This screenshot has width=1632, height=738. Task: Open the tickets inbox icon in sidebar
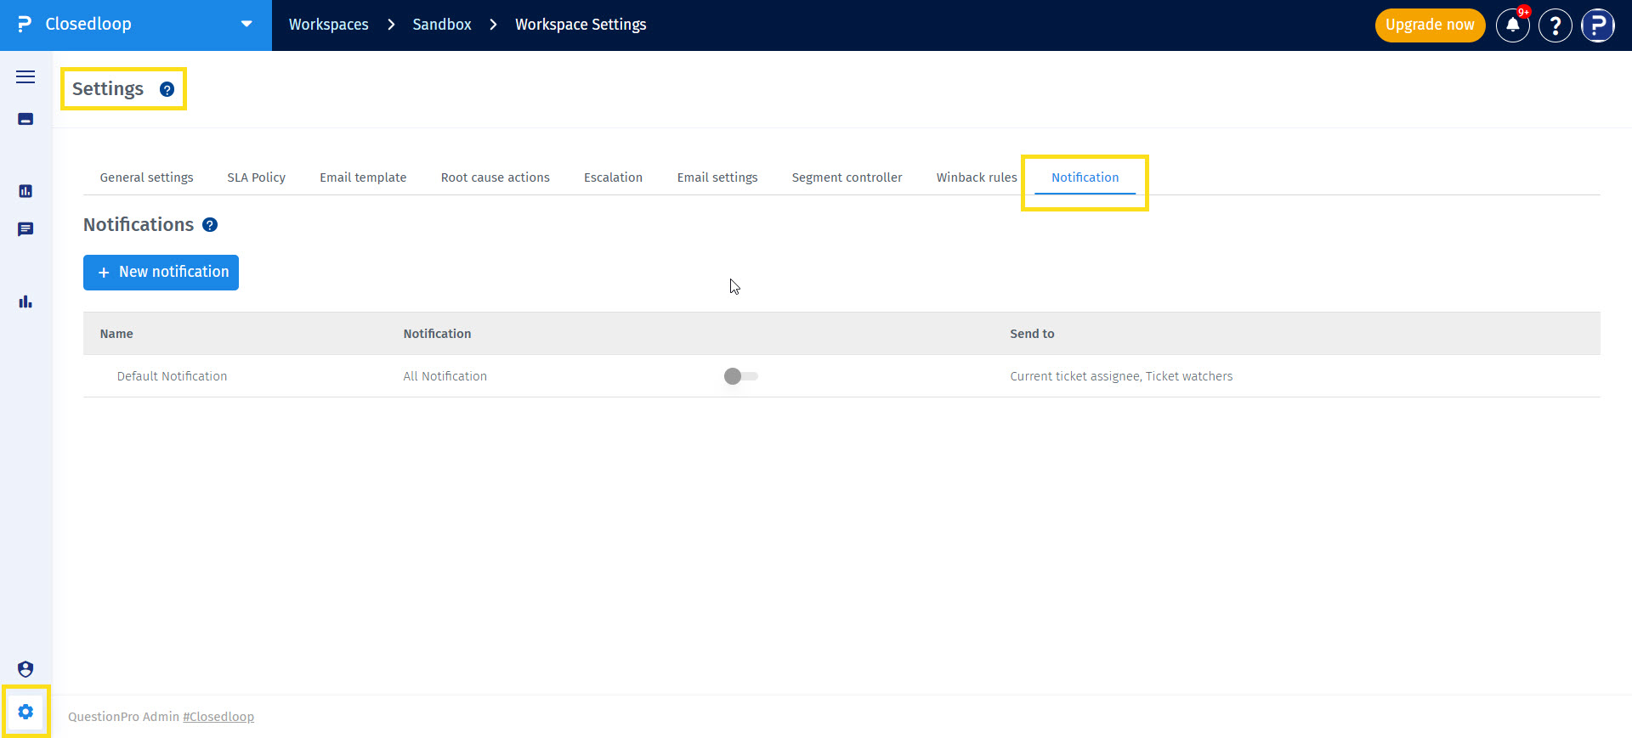pos(25,119)
